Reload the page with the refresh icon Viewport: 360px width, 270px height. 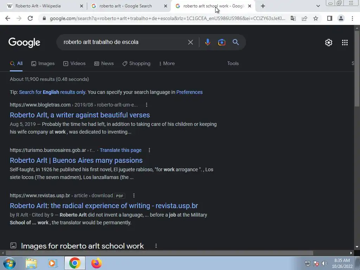pos(30,18)
